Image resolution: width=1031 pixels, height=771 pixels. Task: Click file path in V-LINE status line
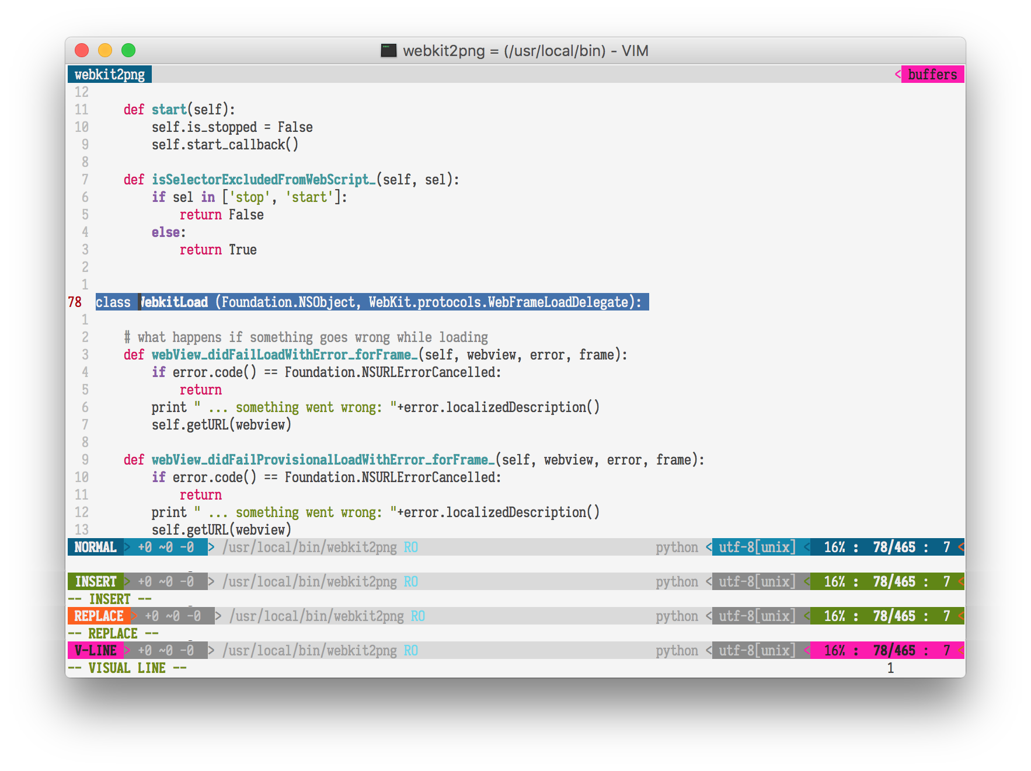309,650
